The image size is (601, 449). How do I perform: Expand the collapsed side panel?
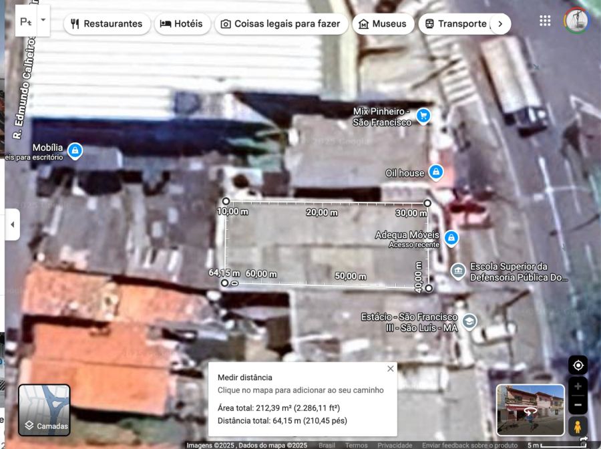(x=12, y=225)
